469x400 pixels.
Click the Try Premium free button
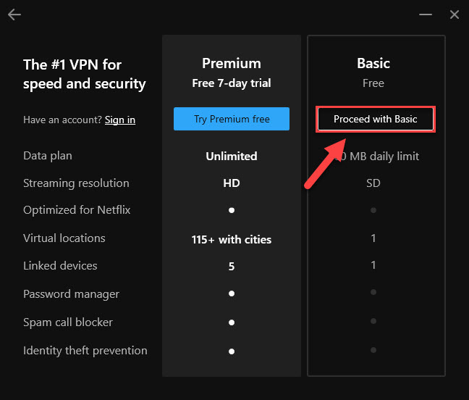tap(232, 119)
